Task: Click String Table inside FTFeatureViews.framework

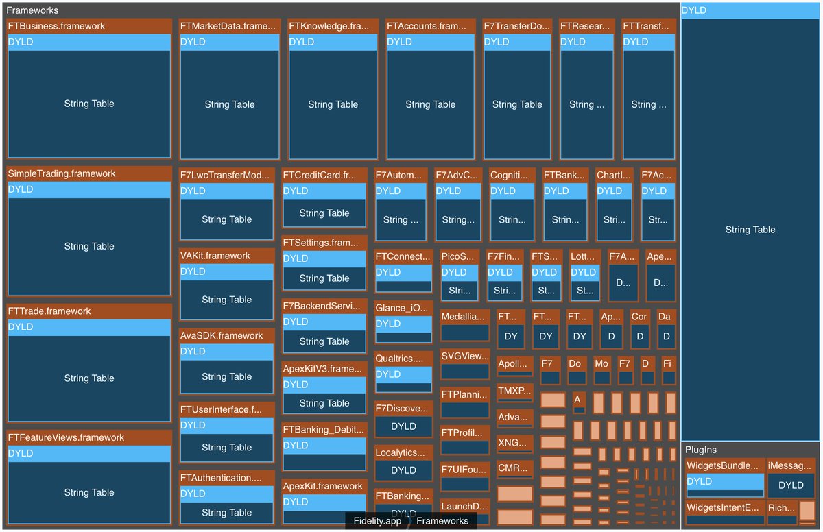Action: [89, 492]
